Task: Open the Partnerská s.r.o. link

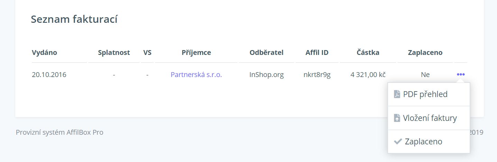Action: coord(196,74)
